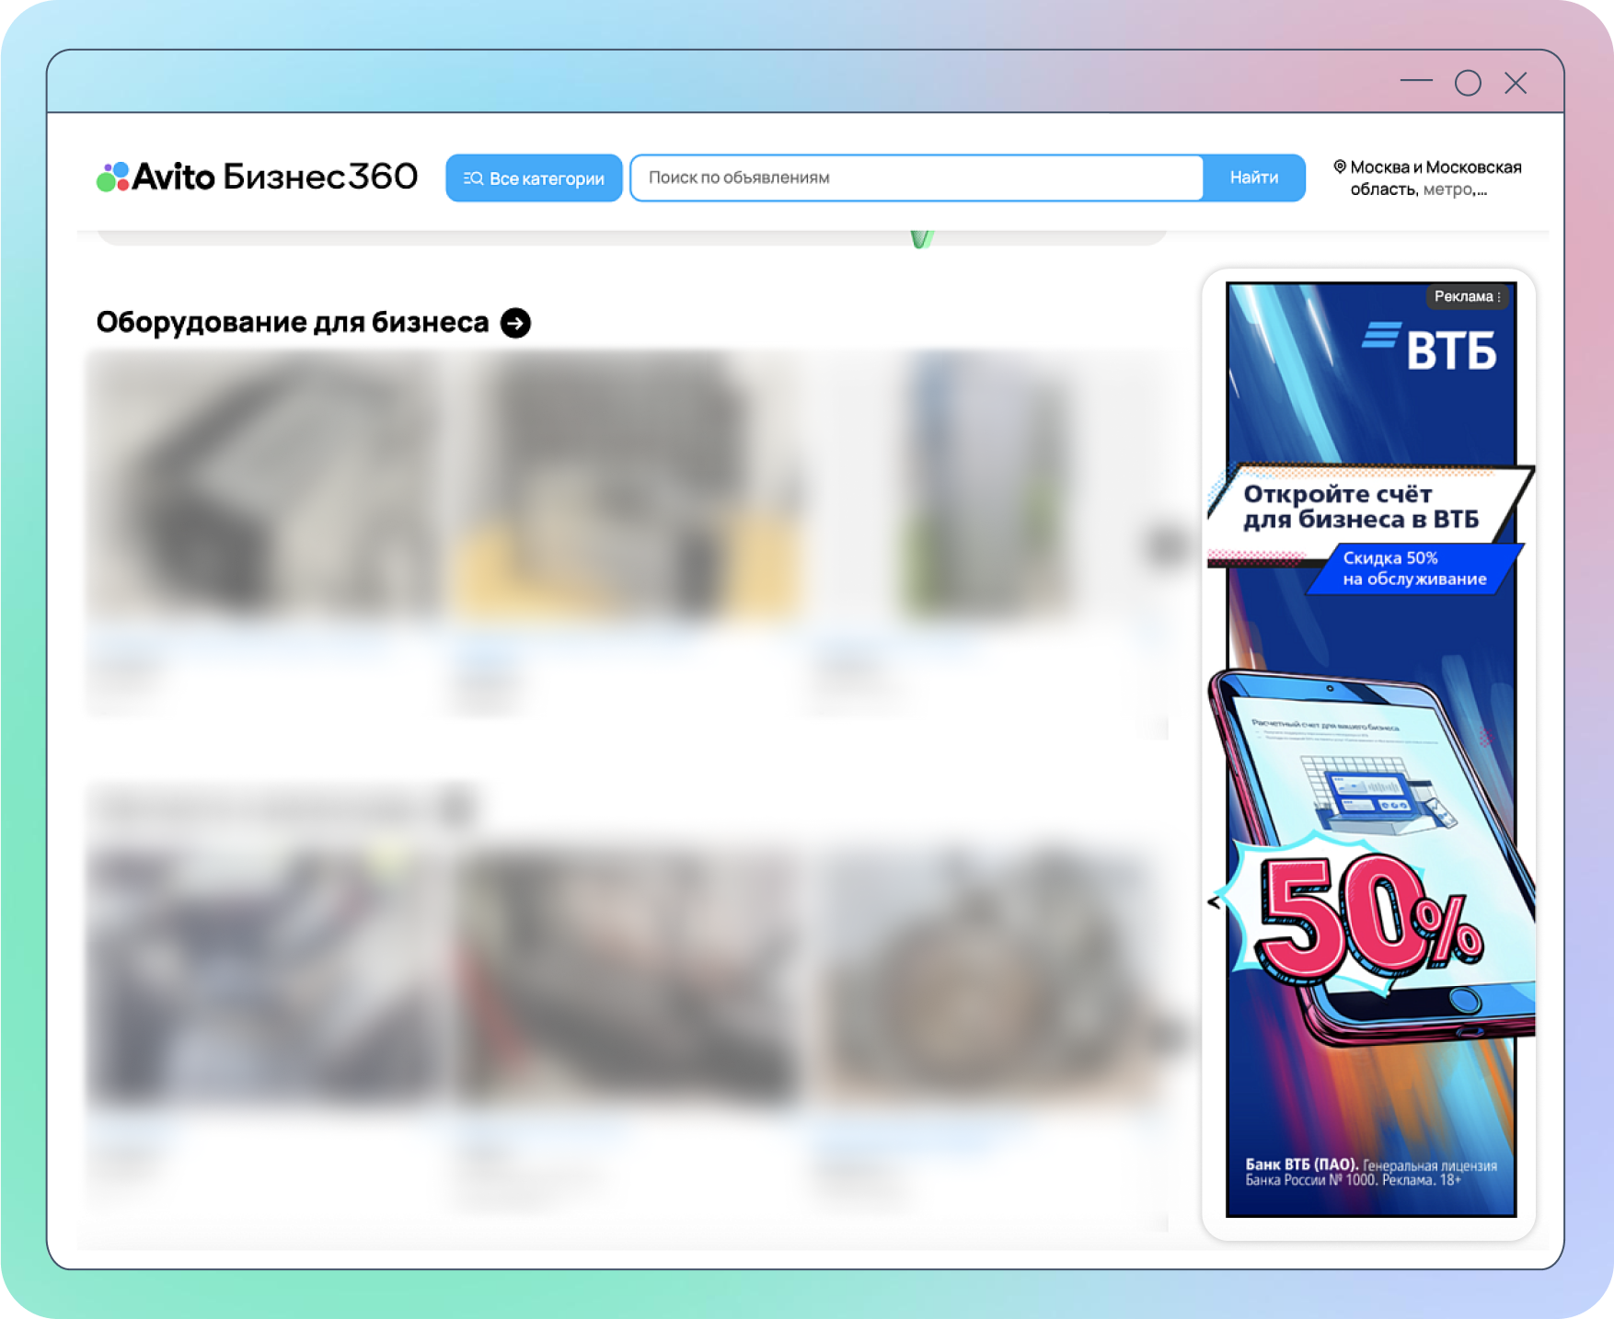Viewport: 1614px width, 1319px height.
Task: Follow the Откройте счёт для бизнеса banner
Action: coord(1360,507)
